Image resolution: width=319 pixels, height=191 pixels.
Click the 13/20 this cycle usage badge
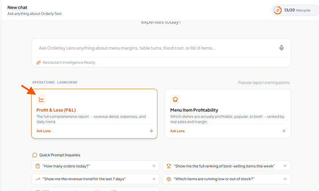[295, 10]
